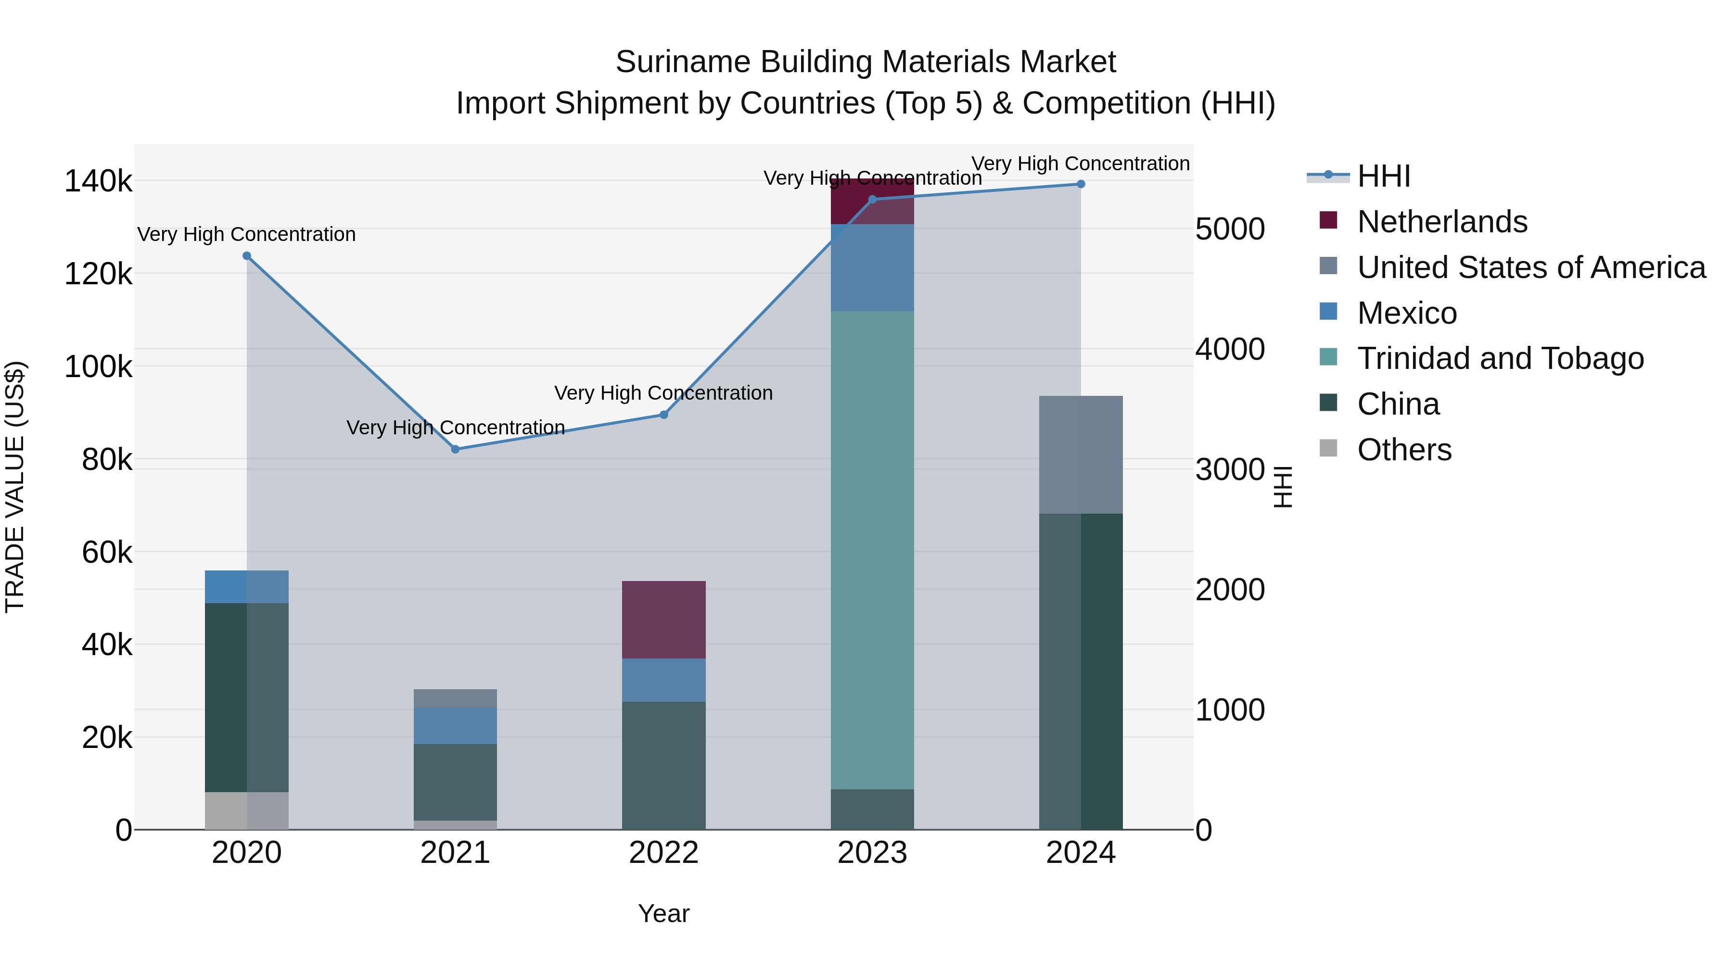This screenshot has height=974, width=1732.
Task: Click the China dark green swatch
Action: [1328, 403]
